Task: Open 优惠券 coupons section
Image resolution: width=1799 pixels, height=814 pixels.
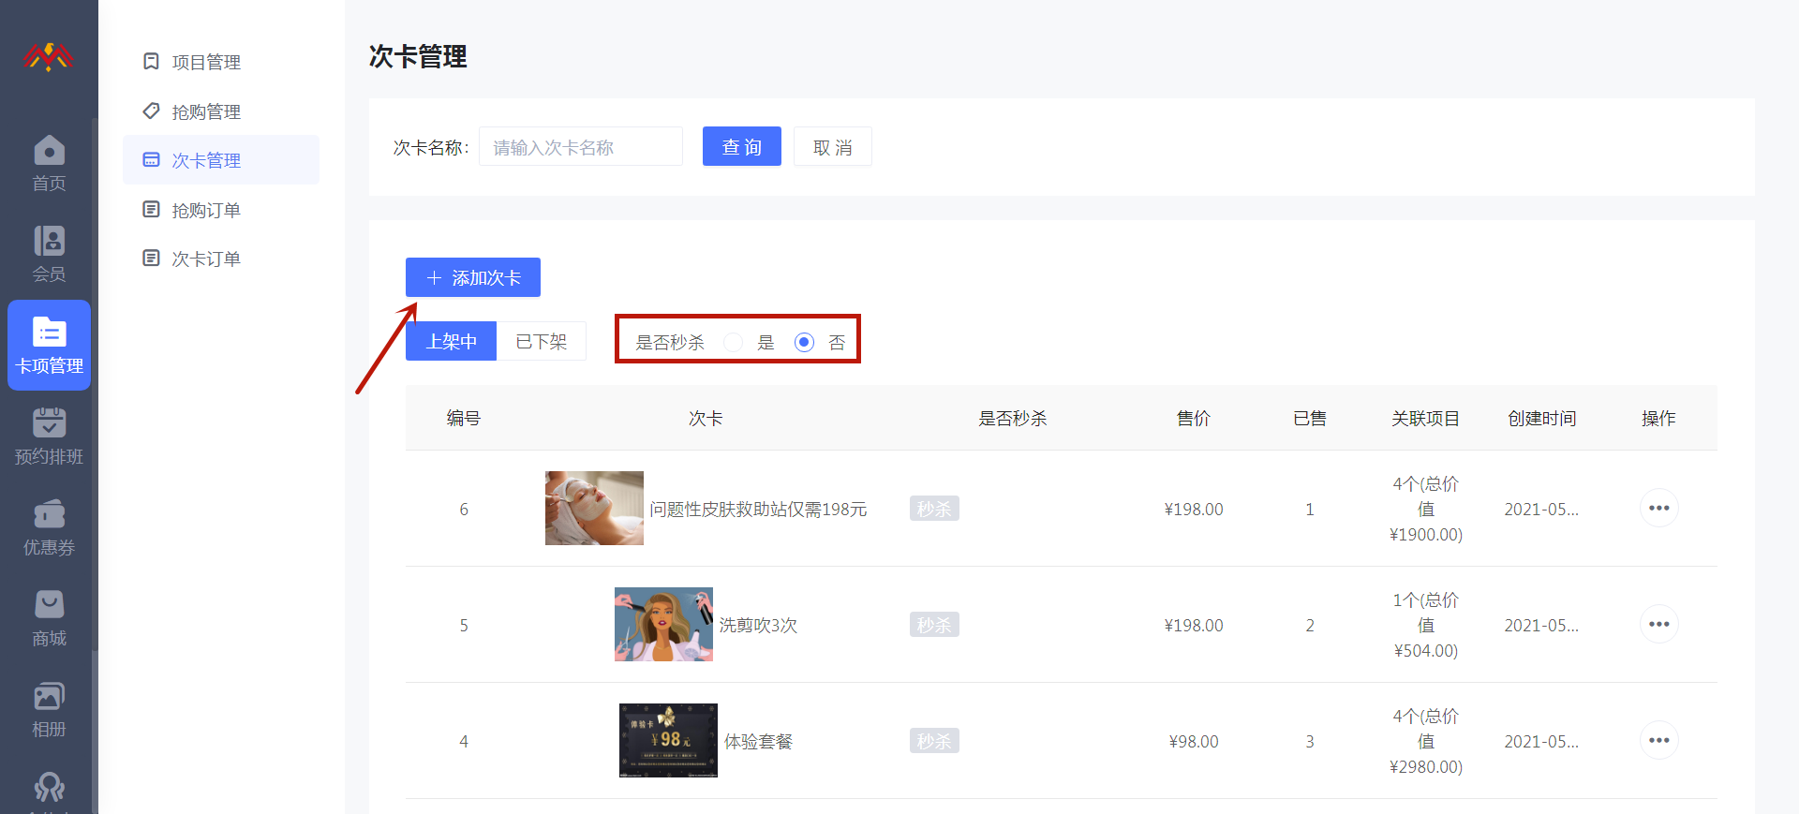Action: (x=49, y=527)
